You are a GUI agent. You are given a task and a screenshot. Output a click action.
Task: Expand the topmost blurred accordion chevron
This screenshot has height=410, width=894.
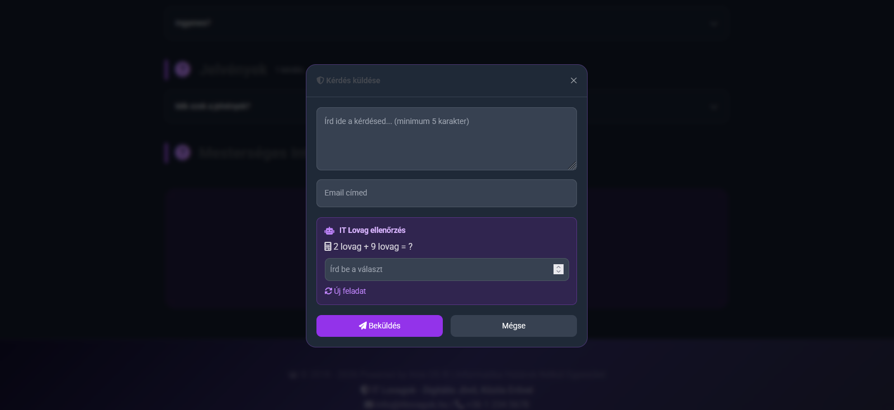pyautogui.click(x=714, y=24)
